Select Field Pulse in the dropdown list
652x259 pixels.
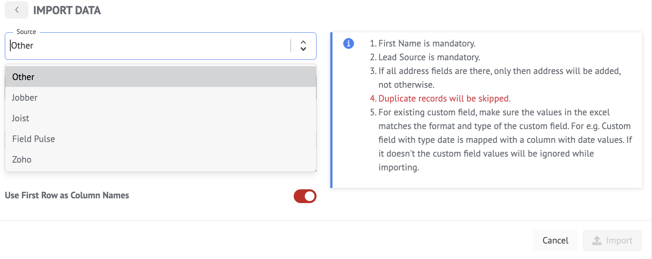click(x=34, y=139)
